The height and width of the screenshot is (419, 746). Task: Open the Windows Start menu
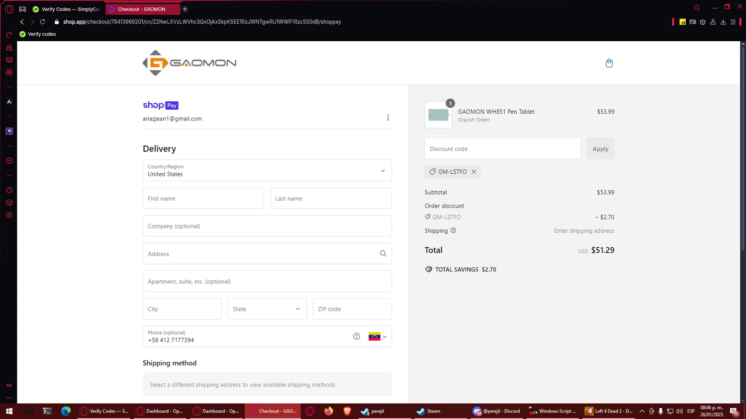coord(9,411)
